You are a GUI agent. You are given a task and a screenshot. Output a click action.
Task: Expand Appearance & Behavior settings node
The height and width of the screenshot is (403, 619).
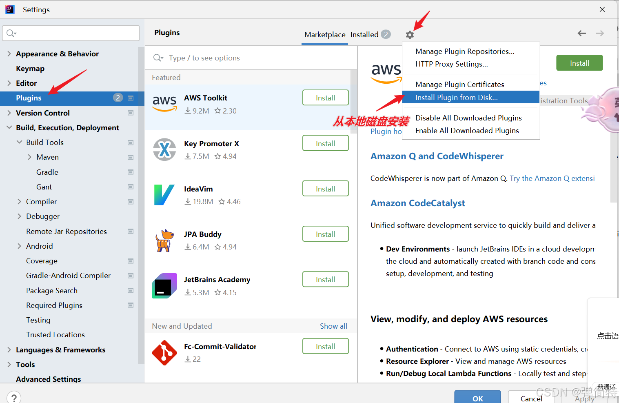point(9,54)
